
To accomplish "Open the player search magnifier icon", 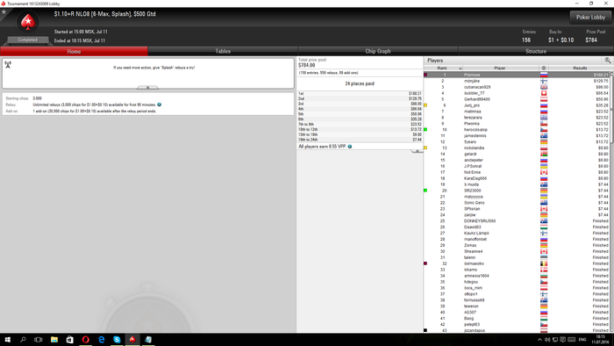I will [x=607, y=61].
